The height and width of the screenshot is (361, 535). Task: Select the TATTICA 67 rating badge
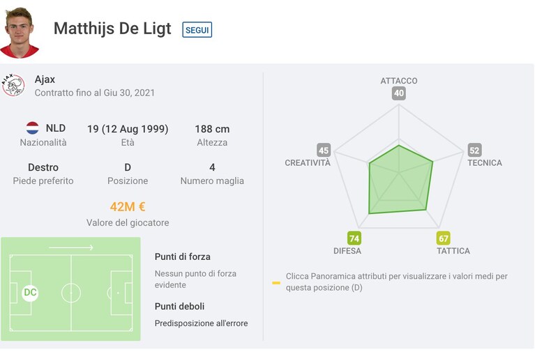443,238
